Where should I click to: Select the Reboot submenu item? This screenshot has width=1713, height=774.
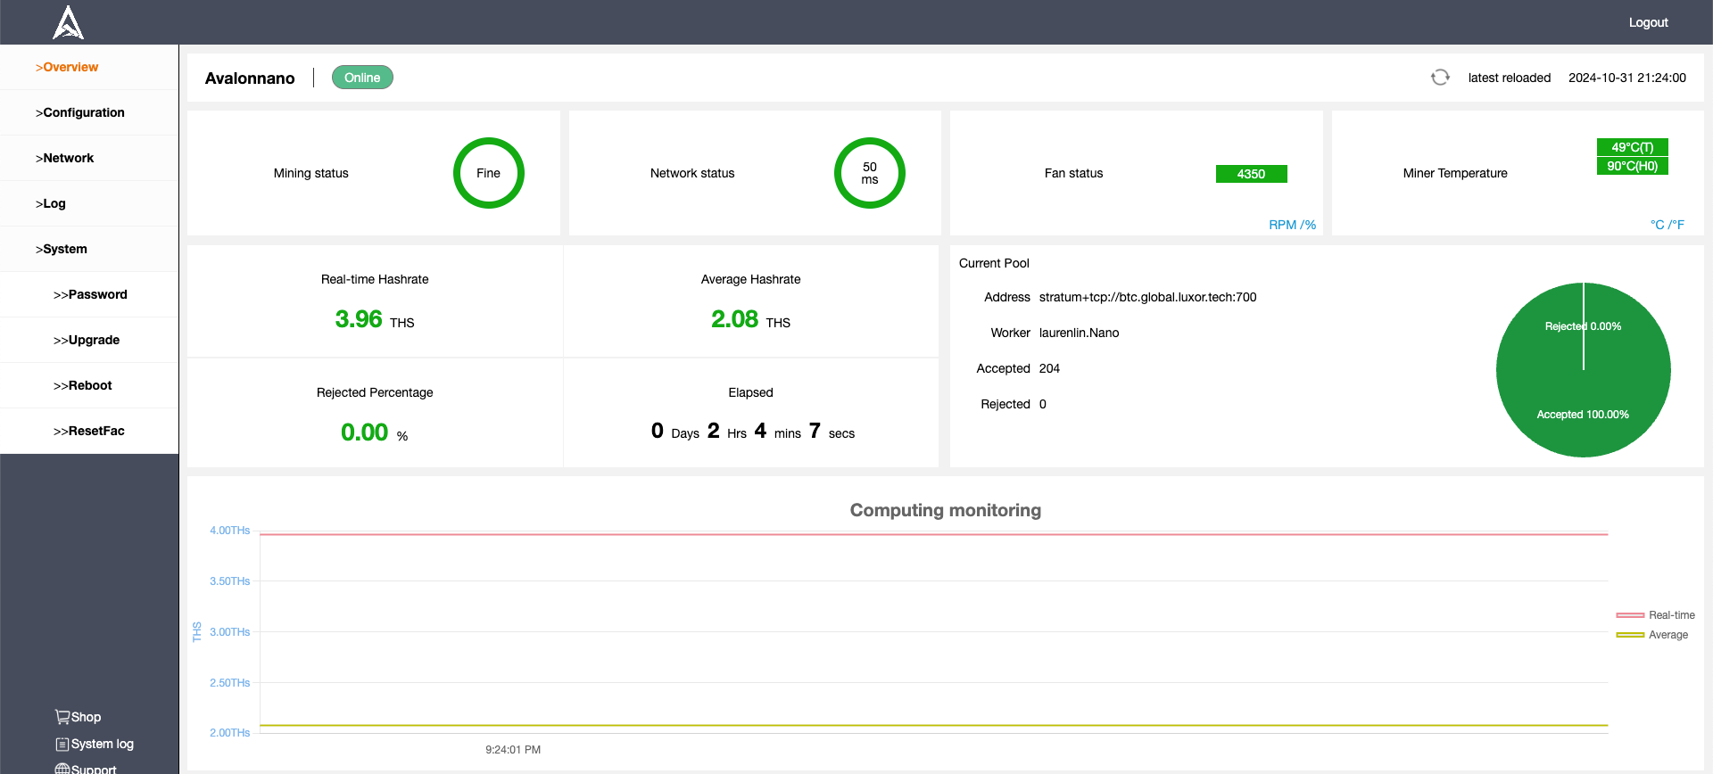(89, 385)
